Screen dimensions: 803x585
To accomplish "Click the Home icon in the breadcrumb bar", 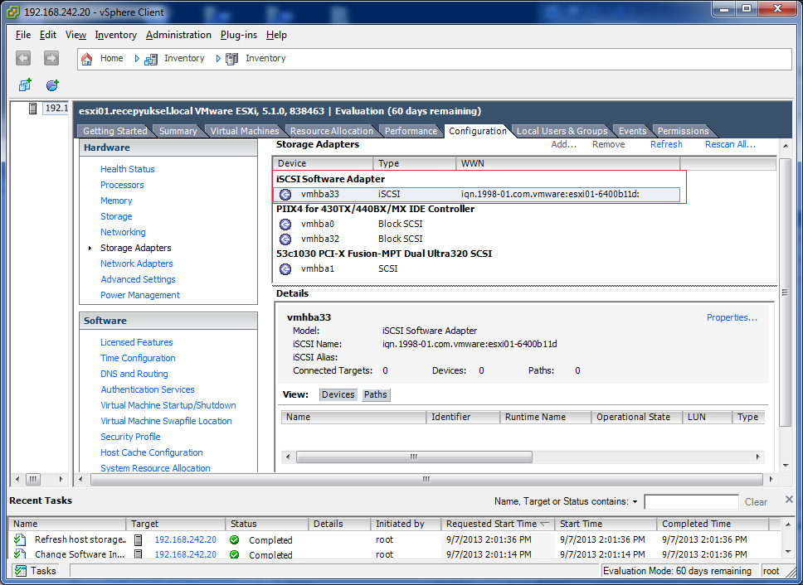I will point(87,59).
